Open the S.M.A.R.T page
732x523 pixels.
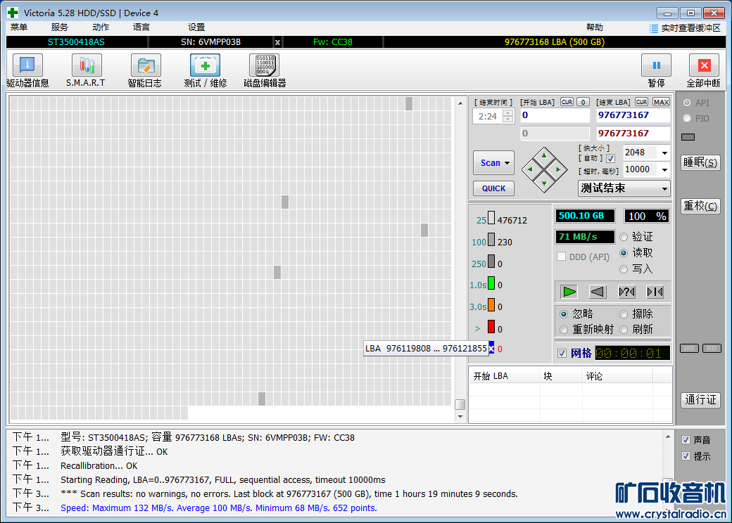click(x=87, y=65)
